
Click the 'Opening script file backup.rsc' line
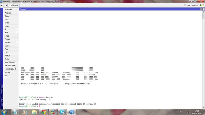pos(35,99)
